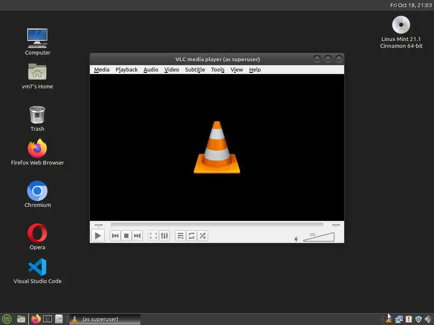Toggle shuffle random playback
This screenshot has height=325, width=434.
pyautogui.click(x=203, y=236)
